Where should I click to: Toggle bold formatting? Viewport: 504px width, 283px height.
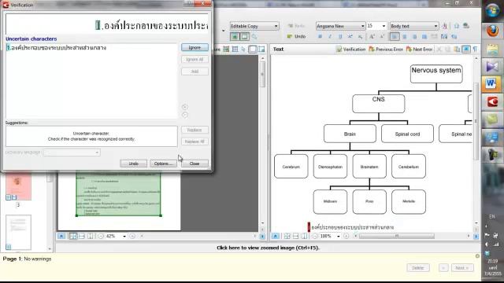coord(320,37)
